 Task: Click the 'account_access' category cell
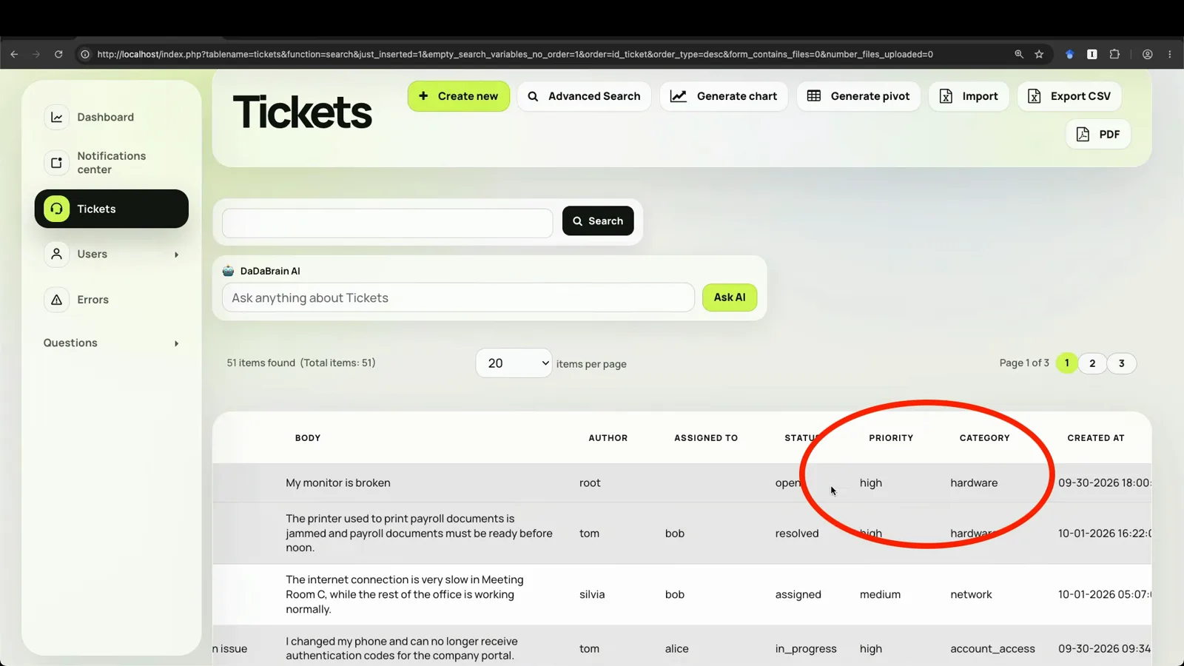tap(992, 649)
